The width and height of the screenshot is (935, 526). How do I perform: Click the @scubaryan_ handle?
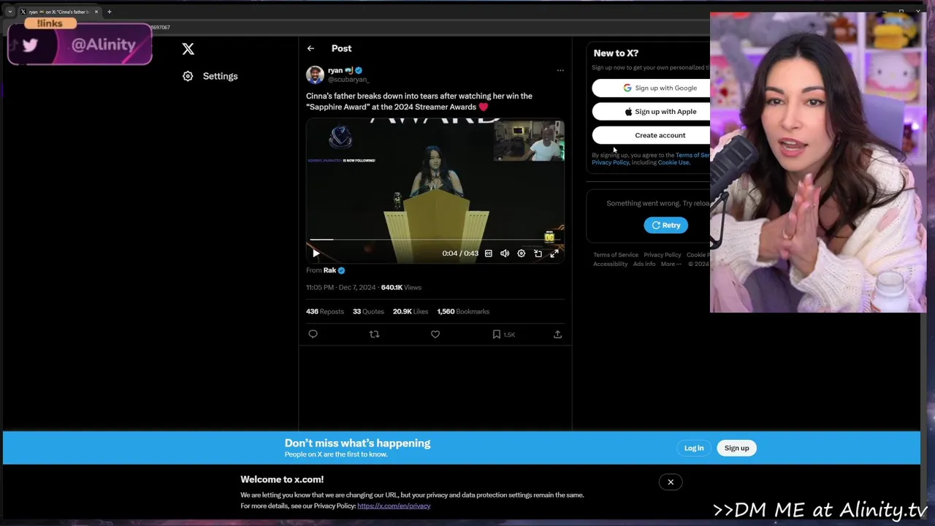(x=348, y=80)
